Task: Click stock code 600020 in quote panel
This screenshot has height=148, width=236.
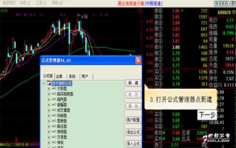Action: (x=224, y=12)
